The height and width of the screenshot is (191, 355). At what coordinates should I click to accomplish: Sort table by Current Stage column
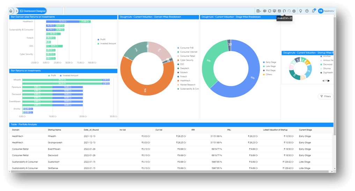[x=305, y=130]
